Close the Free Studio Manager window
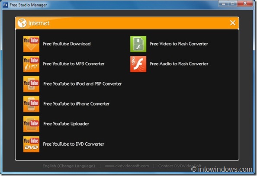Screen dimensions: 257x176 coord(245,3)
